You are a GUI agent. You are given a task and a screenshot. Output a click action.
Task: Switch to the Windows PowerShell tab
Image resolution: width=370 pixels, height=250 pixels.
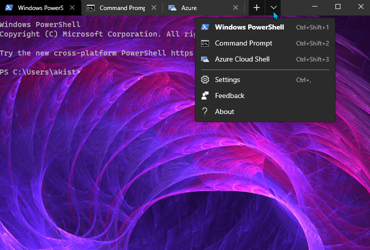tap(40, 8)
